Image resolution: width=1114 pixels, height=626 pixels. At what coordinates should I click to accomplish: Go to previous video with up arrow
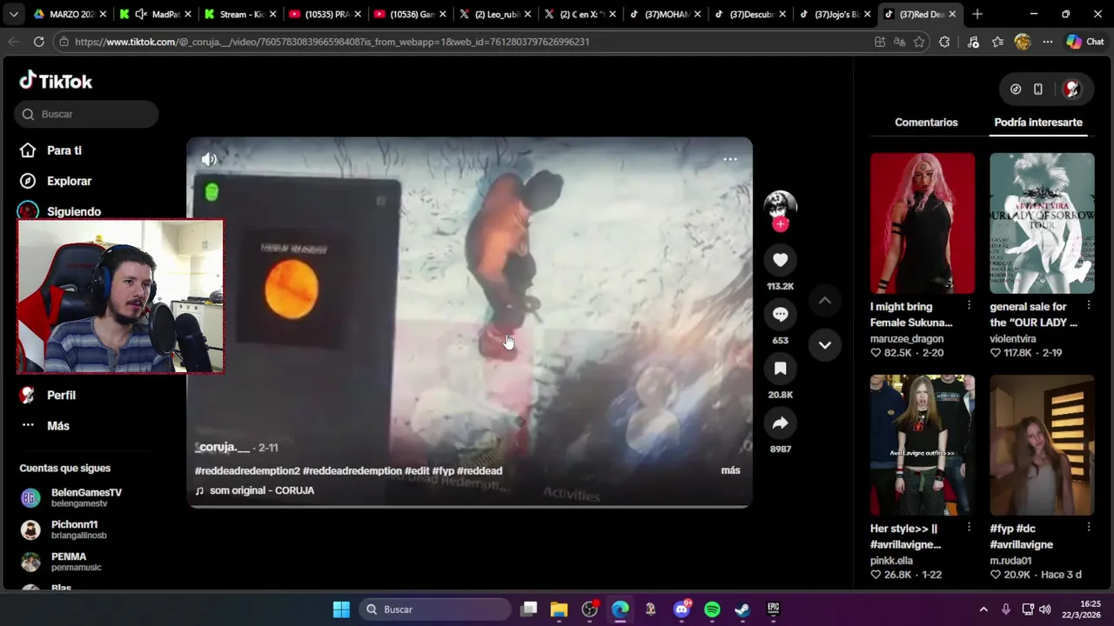pyautogui.click(x=825, y=301)
